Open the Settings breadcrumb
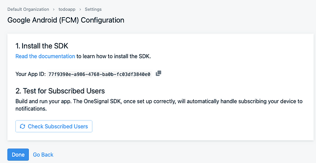Screen dimensions: 316x163 coord(93,9)
